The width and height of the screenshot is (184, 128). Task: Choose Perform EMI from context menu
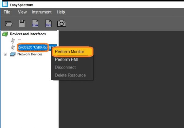(66, 59)
